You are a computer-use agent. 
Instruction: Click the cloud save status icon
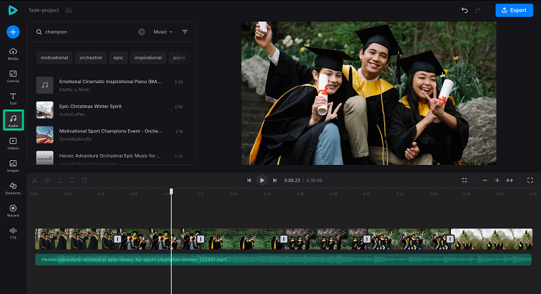tap(69, 10)
